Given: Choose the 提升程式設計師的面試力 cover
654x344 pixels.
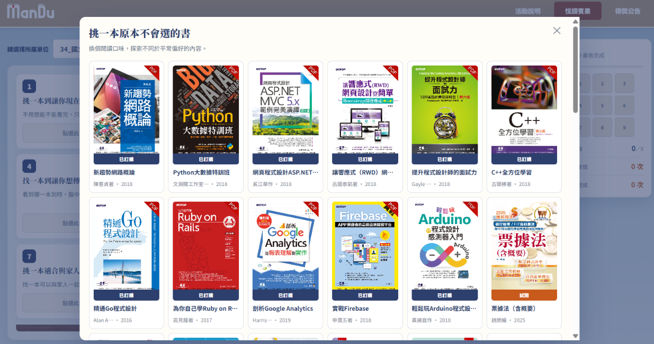Looking at the screenshot, I should [445, 109].
